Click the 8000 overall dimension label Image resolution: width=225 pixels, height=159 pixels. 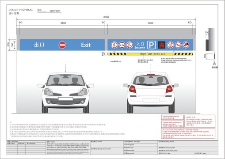click(106, 17)
